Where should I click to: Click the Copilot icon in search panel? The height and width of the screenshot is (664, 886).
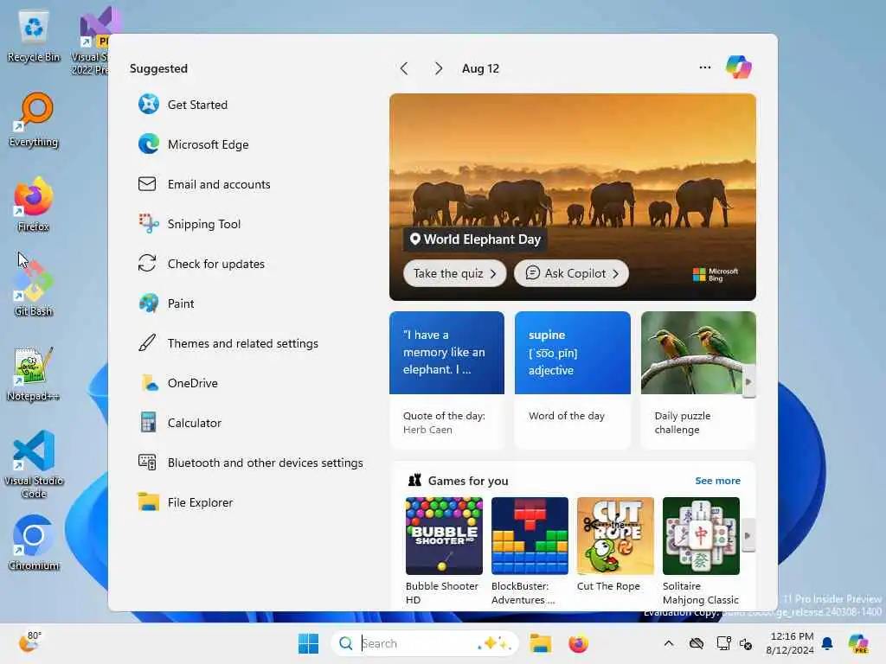click(739, 67)
